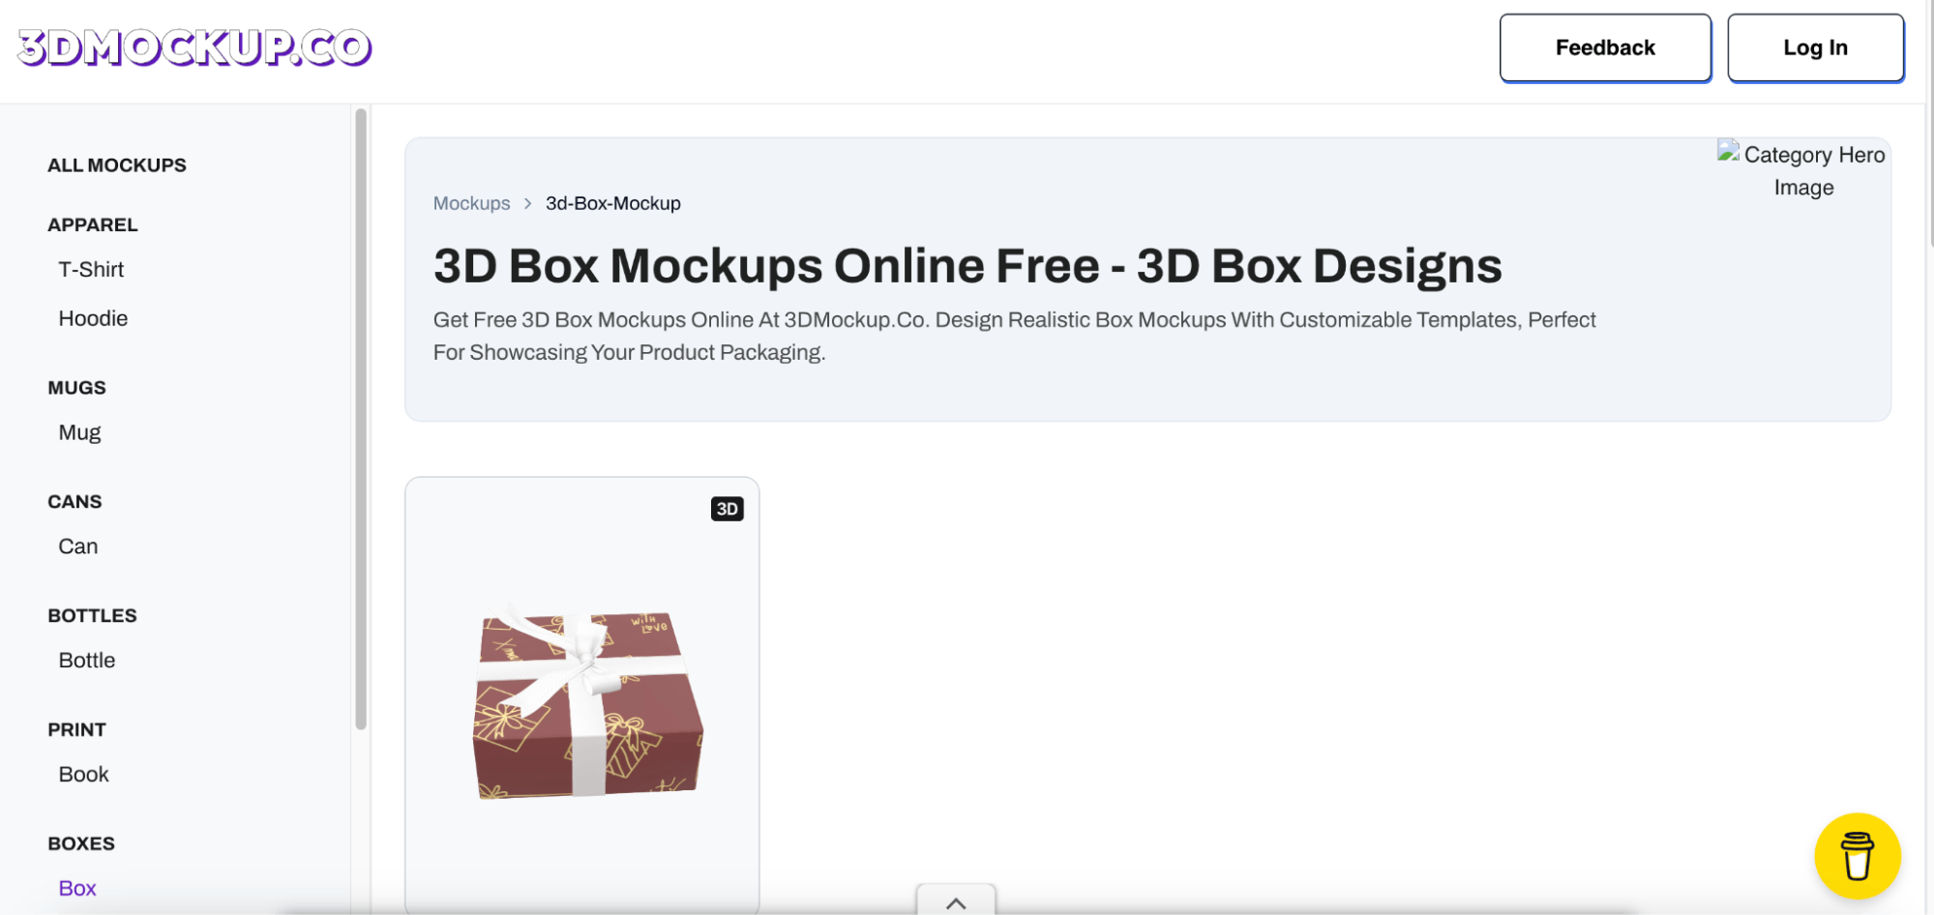Click the BOXES section header
Viewport: 1934px width, 915px height.
click(81, 842)
